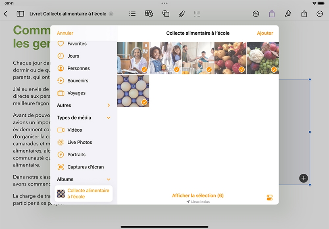Open the Jours category
This screenshot has height=229, width=329.
point(83,56)
